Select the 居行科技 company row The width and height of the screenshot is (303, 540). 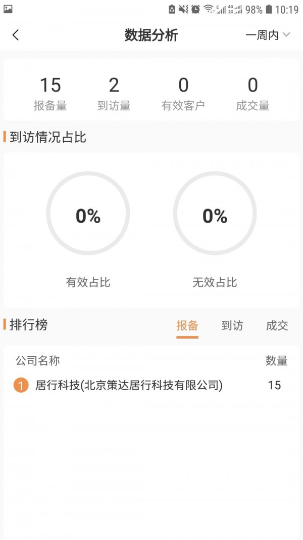(x=129, y=386)
